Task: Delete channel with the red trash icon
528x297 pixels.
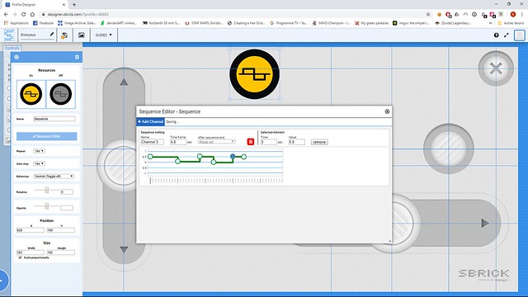Action: coord(251,142)
